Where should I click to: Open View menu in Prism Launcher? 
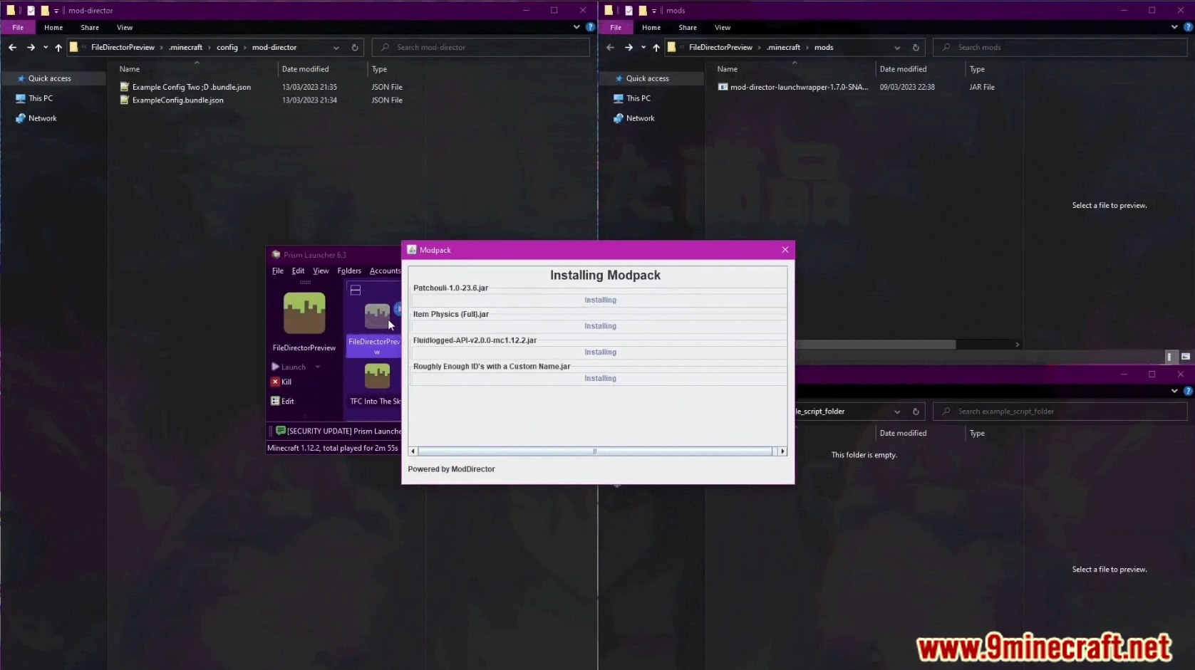coord(321,271)
